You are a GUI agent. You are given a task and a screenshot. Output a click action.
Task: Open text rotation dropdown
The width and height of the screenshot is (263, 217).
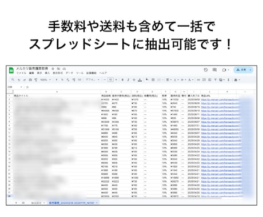coord(190,80)
